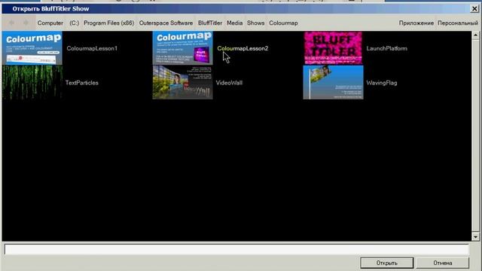482x271 pixels.
Task: Open the Program Files (x86) breadcrumb
Action: click(108, 23)
